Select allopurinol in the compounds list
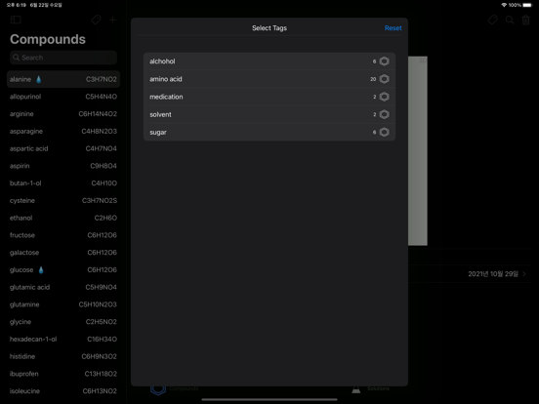This screenshot has width=539, height=404. (x=63, y=97)
